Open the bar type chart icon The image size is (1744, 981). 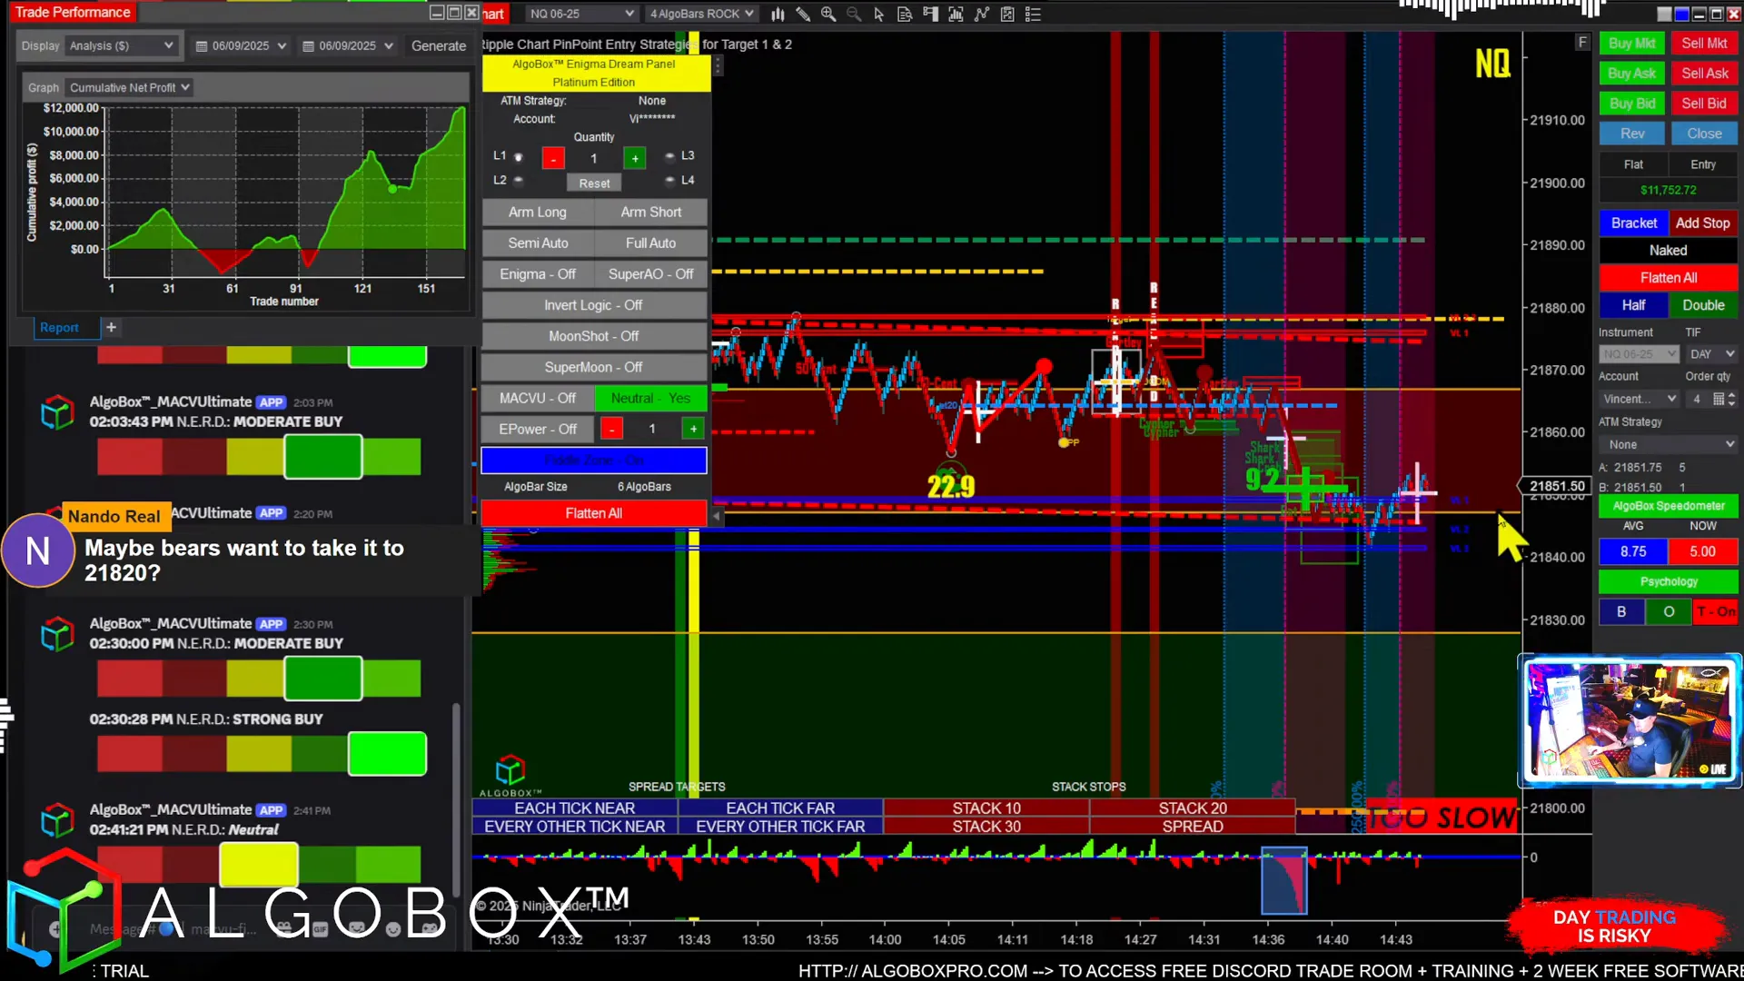point(778,14)
